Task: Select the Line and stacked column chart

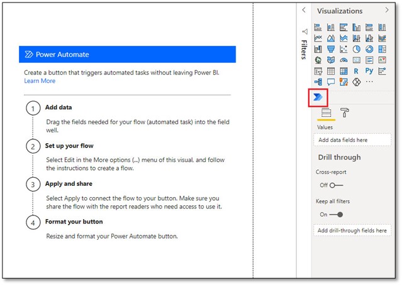Action: [356, 38]
